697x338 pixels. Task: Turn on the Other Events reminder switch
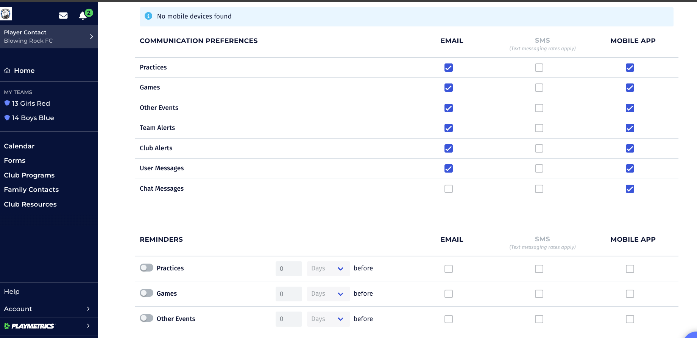[x=147, y=318]
